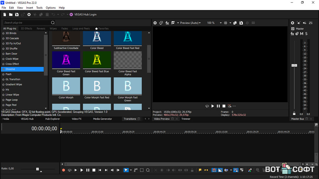
Task: Open the Preview (Auto) quality dropdown
Action: [190, 23]
